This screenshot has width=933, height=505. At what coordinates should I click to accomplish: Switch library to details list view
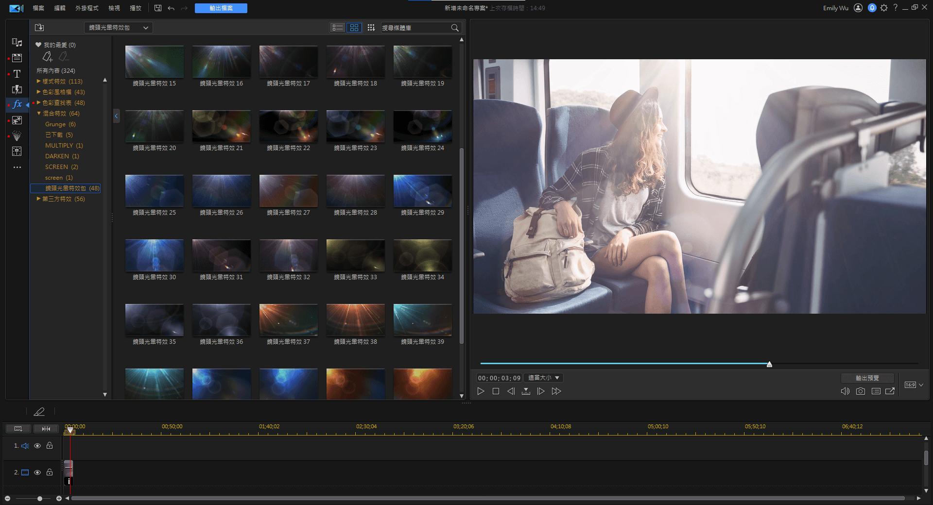point(337,28)
